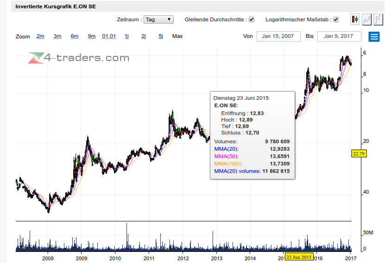Click Hoch value 12,89 in tooltip
Screen dimensions: 391x263
click(x=246, y=120)
